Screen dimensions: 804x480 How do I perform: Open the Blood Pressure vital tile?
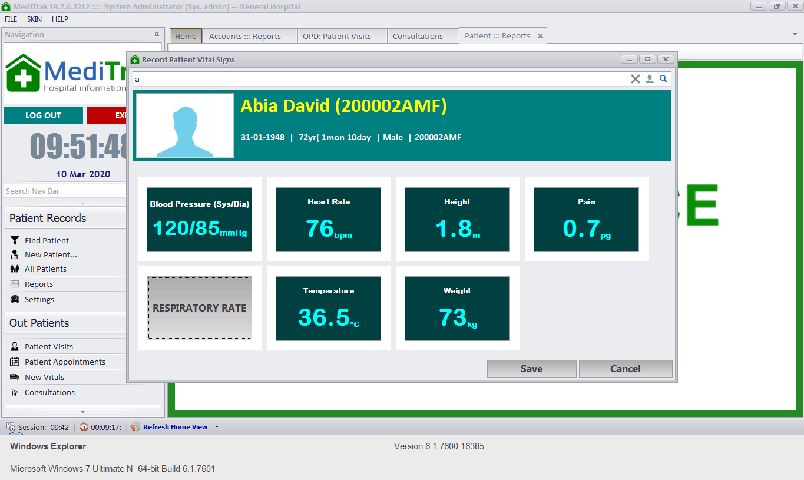pyautogui.click(x=199, y=220)
